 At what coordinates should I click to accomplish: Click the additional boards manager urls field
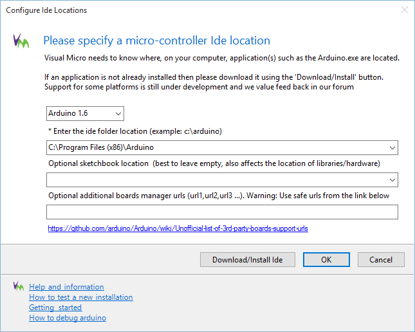coord(222,212)
